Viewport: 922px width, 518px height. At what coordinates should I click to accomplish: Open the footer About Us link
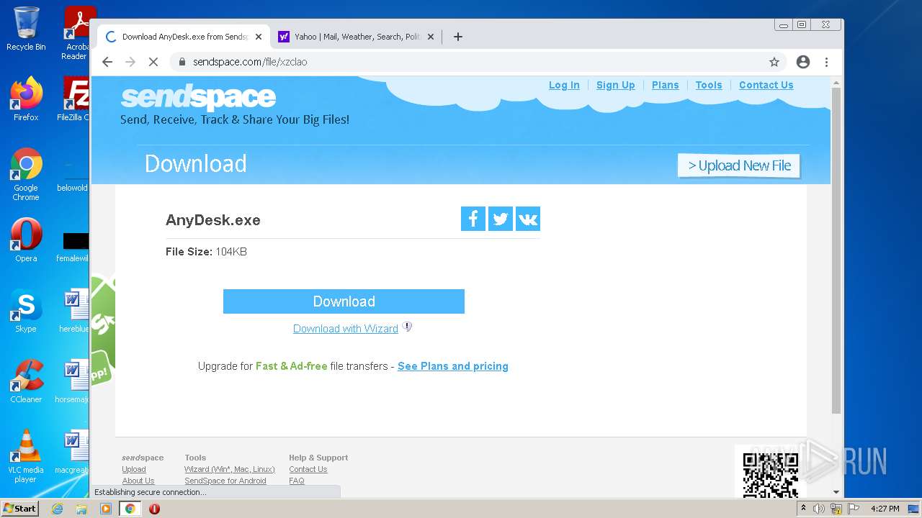[x=138, y=481]
